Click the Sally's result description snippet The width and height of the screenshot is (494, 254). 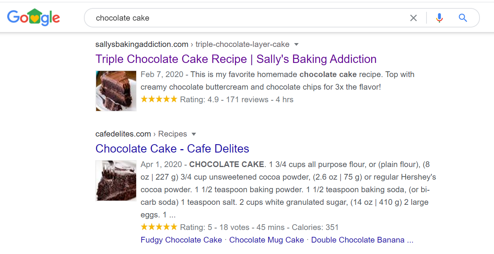pyautogui.click(x=277, y=81)
